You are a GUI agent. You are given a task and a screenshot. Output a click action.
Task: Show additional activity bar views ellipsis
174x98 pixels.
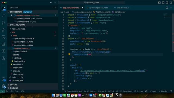[4, 65]
